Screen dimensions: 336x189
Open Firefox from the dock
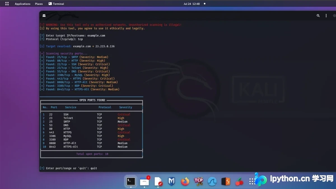coord(185,181)
